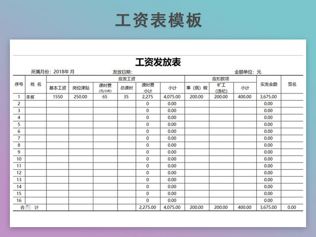Click the empty name cell in row 4
This screenshot has height=237, width=316.
click(x=36, y=118)
